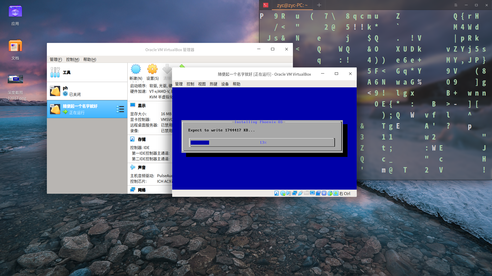This screenshot has height=276, width=492.
Task: Open 控制 menu in the running VM window
Action: pos(190,84)
